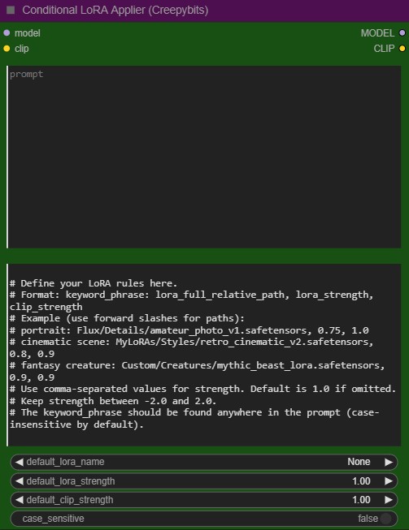Click the Conditional LoRA Applier title bar
This screenshot has height=530, width=409.
coord(205,11)
